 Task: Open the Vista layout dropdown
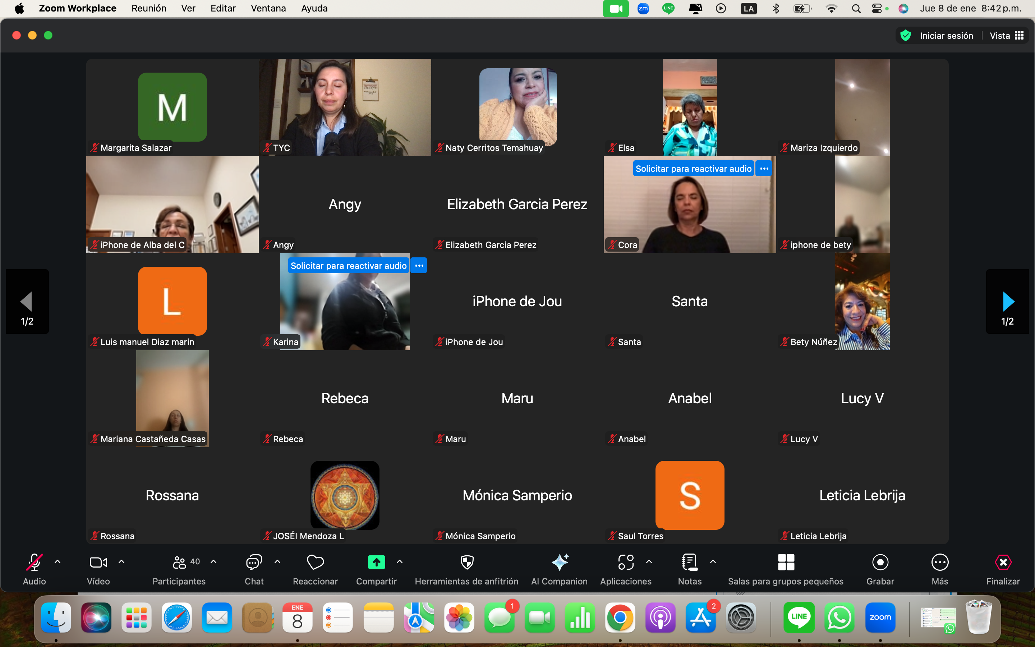[x=1006, y=36]
